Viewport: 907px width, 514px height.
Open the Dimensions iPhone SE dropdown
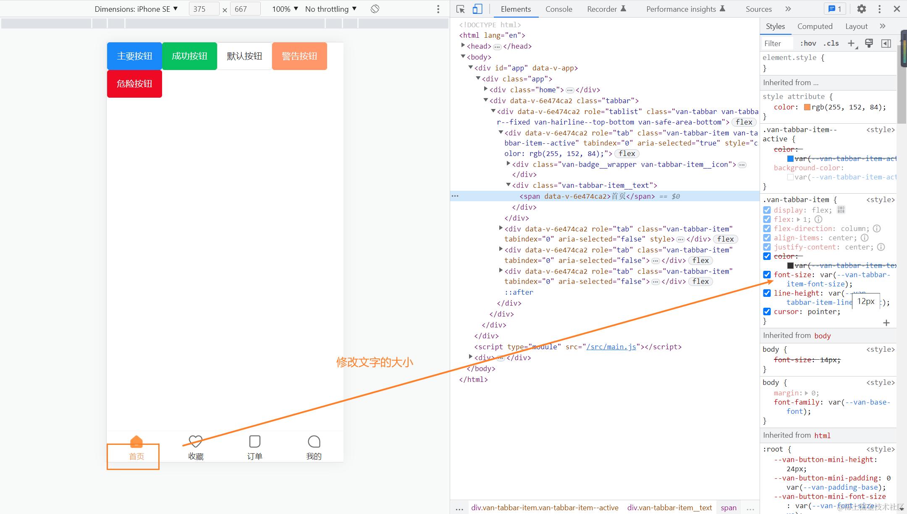point(136,9)
